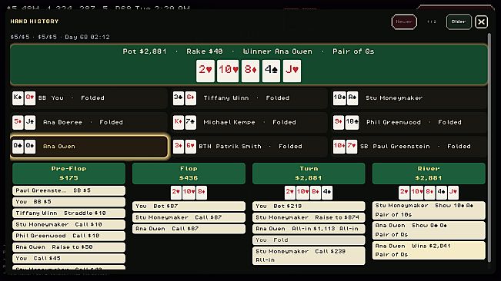This screenshot has width=501, height=281.
Task: Click the Jack of hearts board card
Action: tap(292, 71)
